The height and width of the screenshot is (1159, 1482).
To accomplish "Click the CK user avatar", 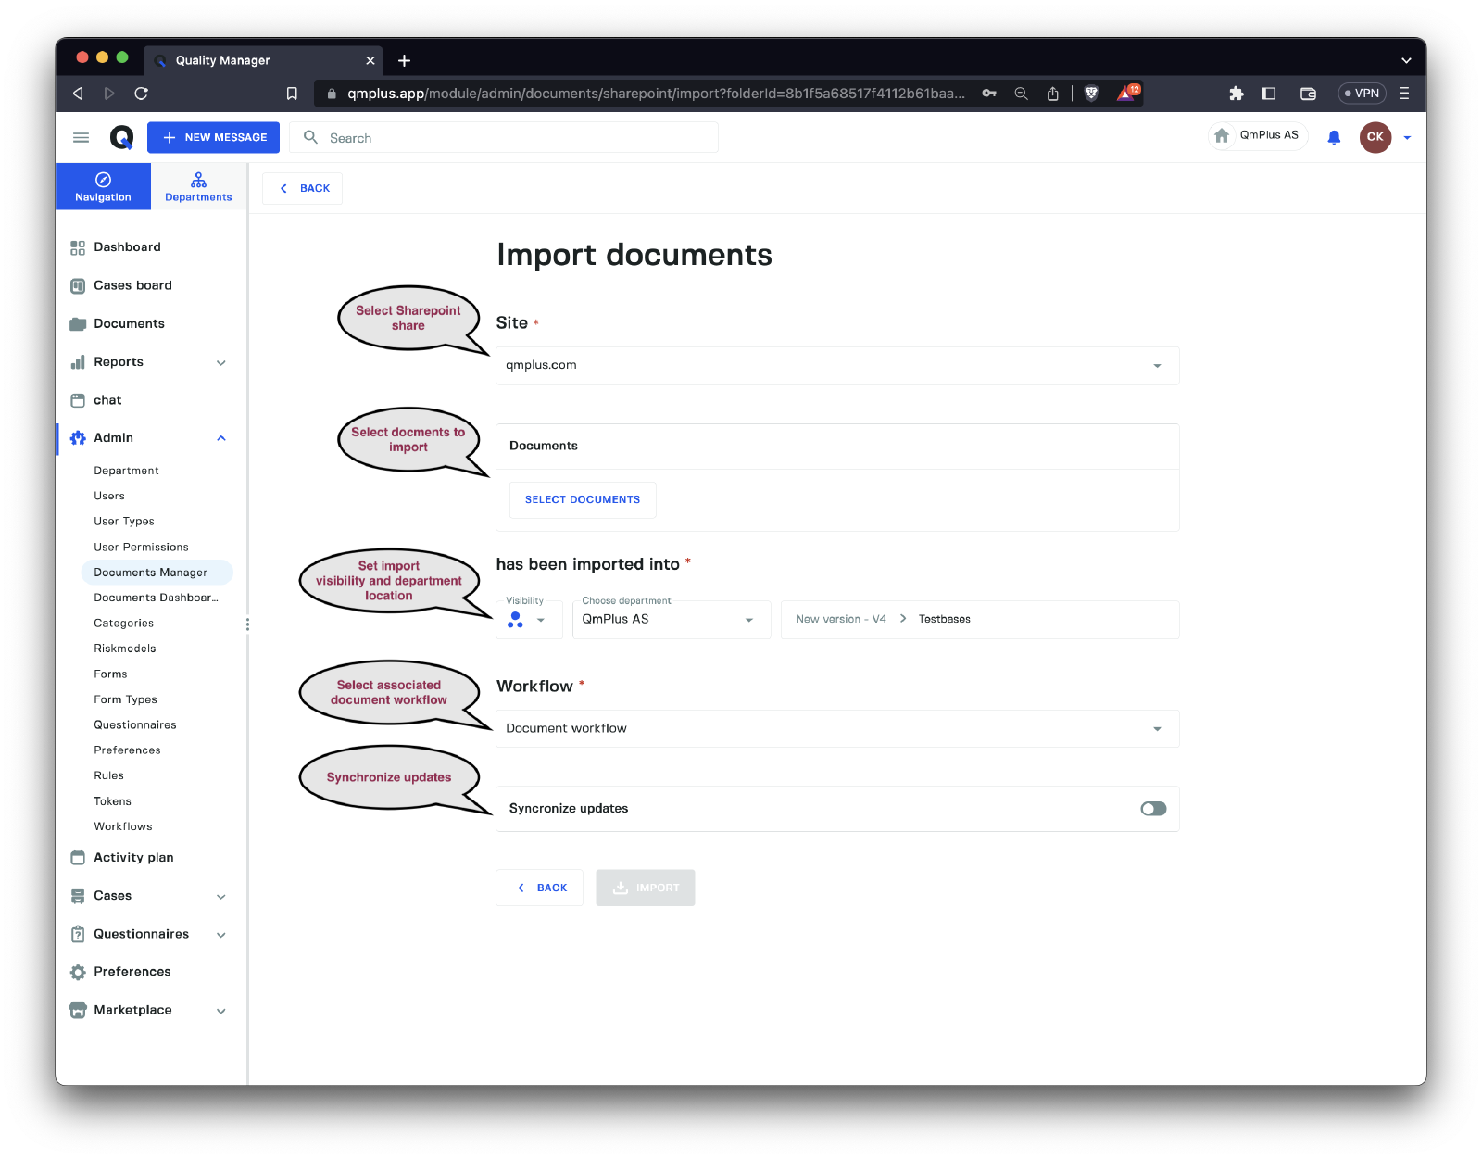I will point(1375,137).
